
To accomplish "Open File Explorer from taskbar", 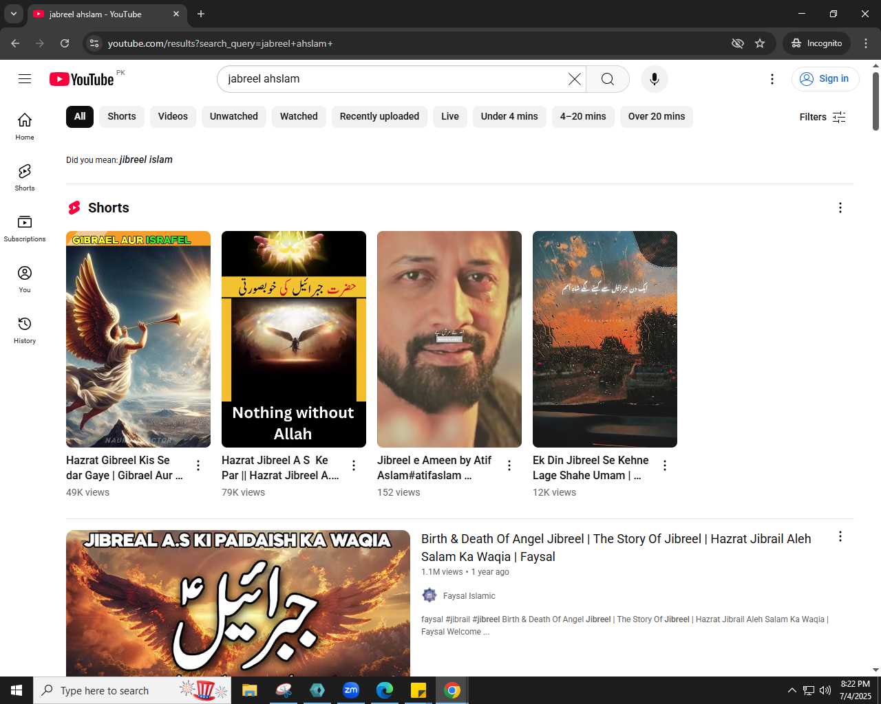I will click(250, 690).
